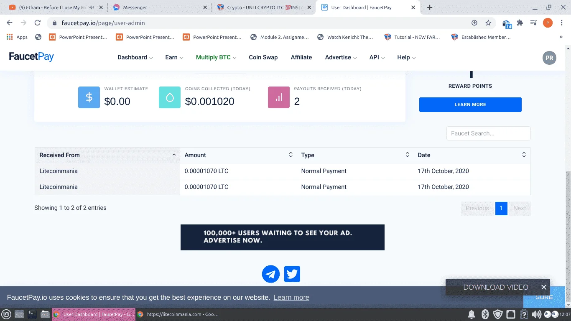Click the Previous pagination button
The height and width of the screenshot is (321, 571).
point(477,208)
